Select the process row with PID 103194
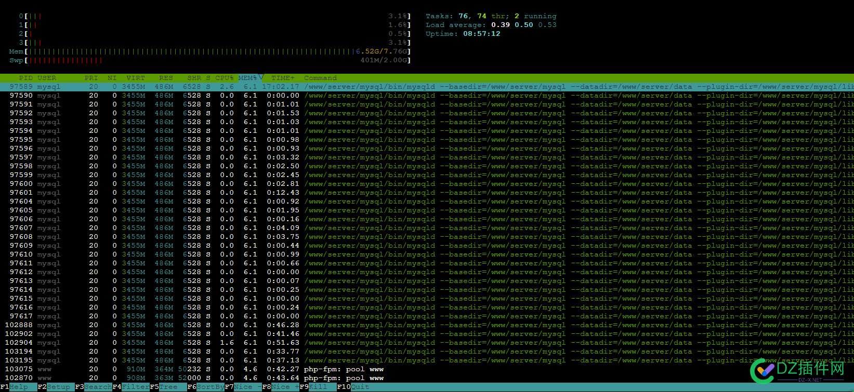The width and height of the screenshot is (854, 392). pos(427,352)
